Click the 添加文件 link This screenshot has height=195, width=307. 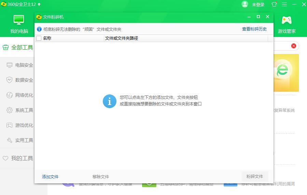[x=50, y=177]
